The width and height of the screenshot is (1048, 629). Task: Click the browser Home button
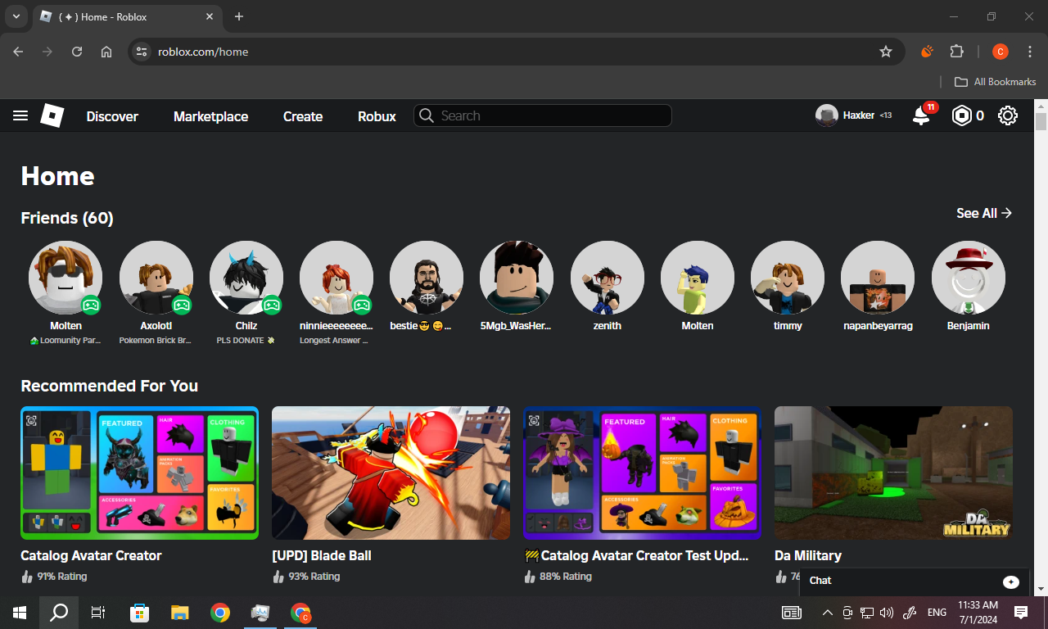(106, 52)
